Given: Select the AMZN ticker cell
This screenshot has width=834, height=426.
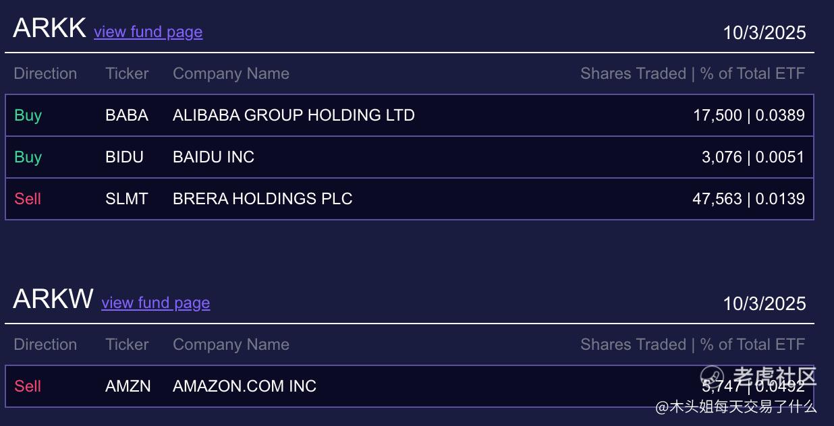Looking at the screenshot, I should pyautogui.click(x=128, y=386).
